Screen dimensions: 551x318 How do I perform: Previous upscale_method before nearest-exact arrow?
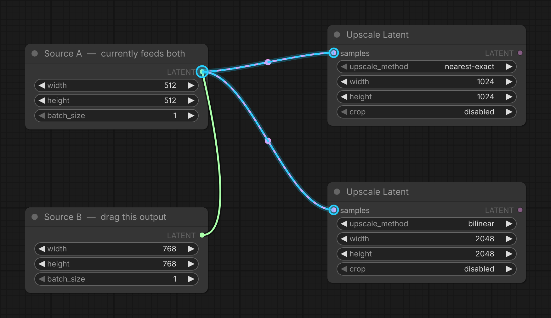coord(344,67)
